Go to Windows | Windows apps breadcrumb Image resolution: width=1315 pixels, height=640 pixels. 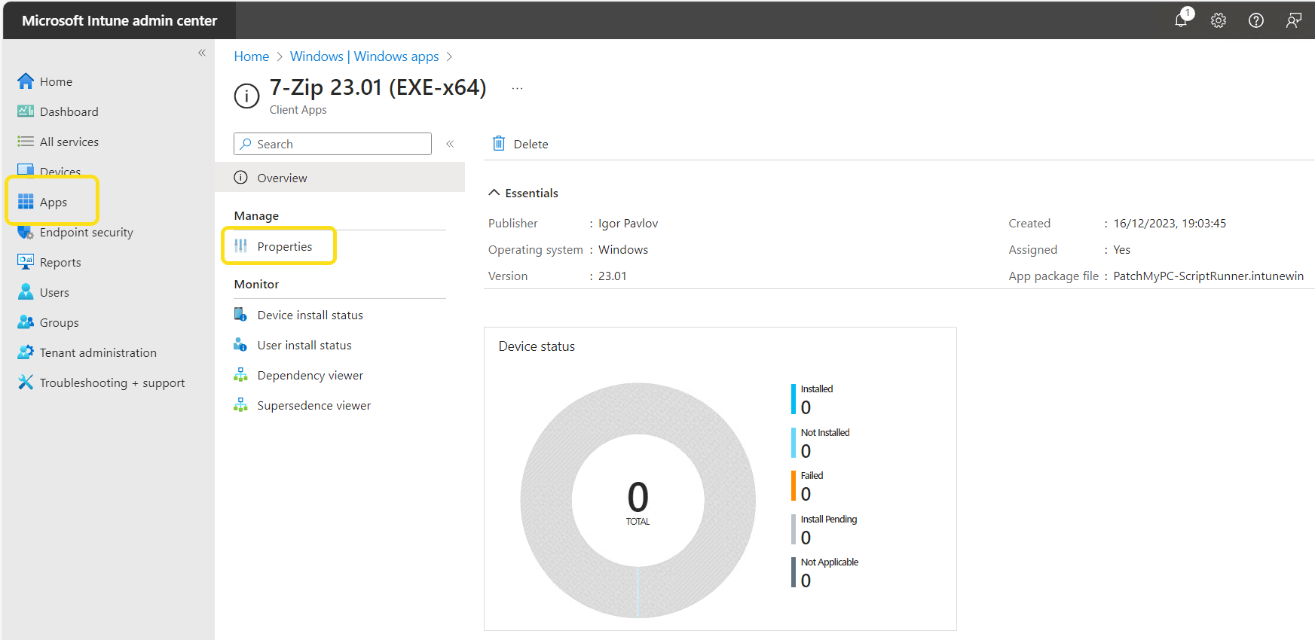click(x=365, y=56)
